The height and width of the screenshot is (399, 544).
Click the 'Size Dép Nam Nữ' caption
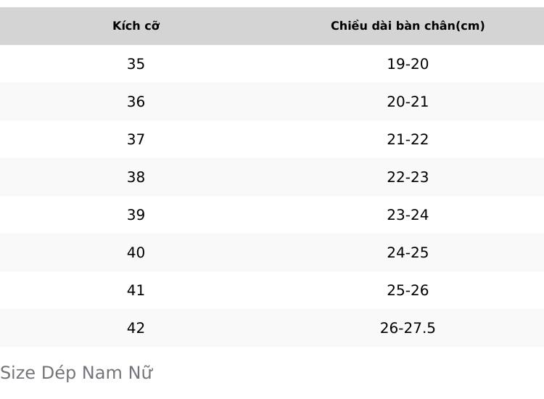76,373
